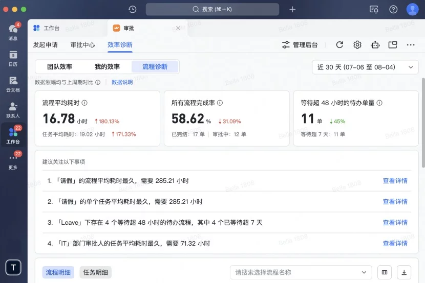This screenshot has height=283, width=425.
Task: Switch to 我的效率 segment
Action: (107, 67)
